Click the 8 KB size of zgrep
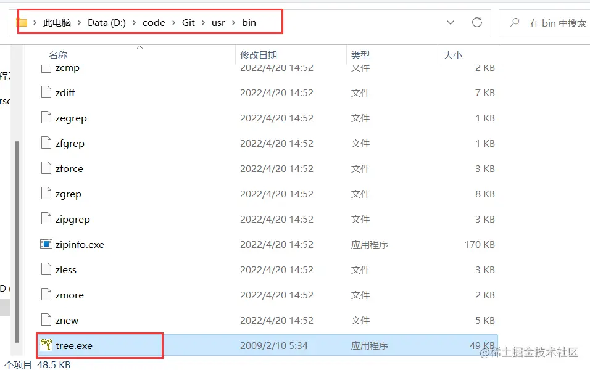This screenshot has width=590, height=370. 484,194
